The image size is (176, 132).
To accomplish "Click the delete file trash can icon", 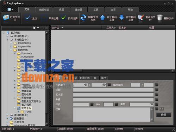I will [x=160, y=18].
